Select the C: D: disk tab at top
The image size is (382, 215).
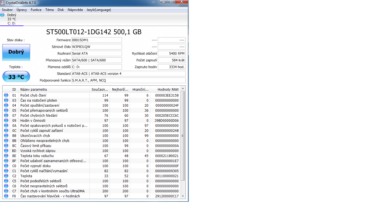click(12, 19)
